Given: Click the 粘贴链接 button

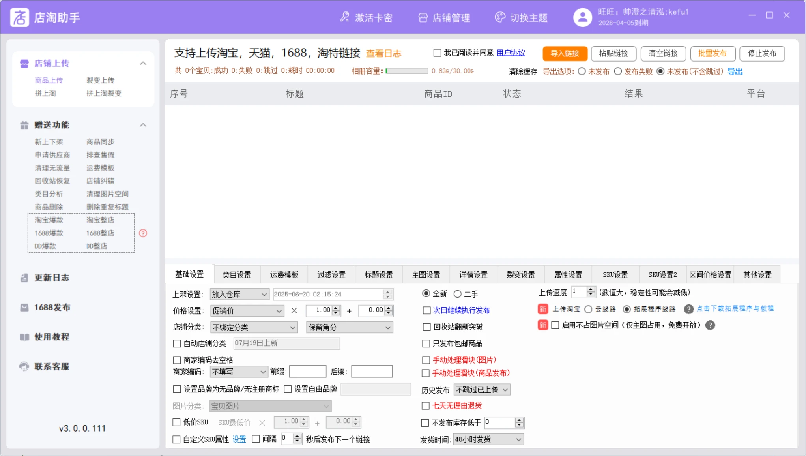Looking at the screenshot, I should click(613, 53).
